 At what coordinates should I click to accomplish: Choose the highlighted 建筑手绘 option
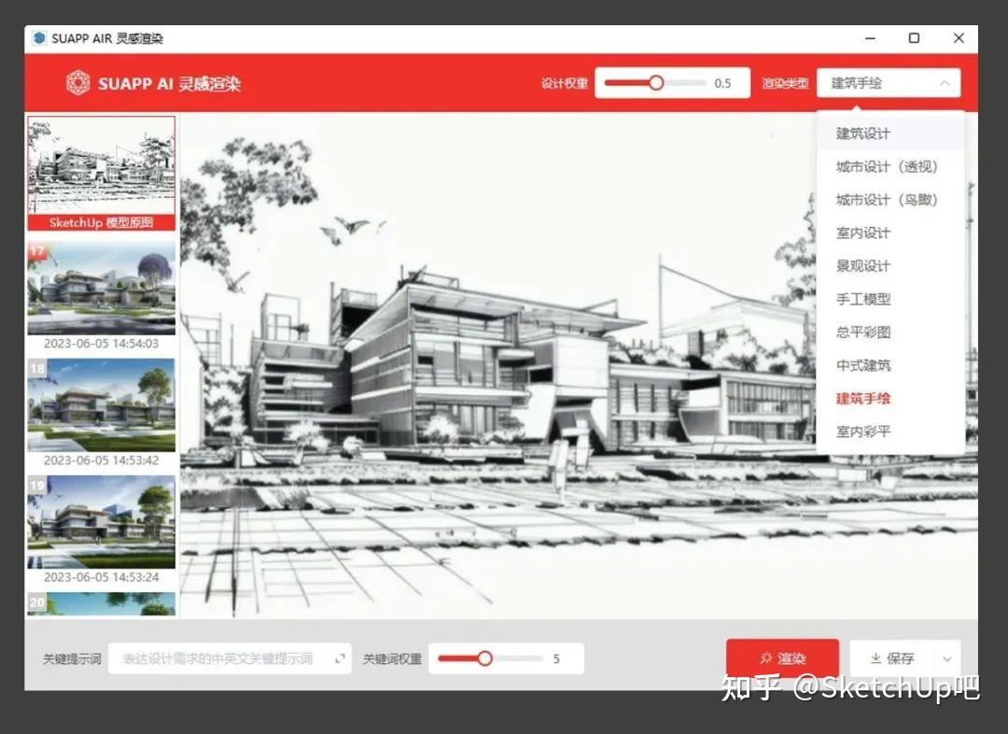pyautogui.click(x=890, y=399)
